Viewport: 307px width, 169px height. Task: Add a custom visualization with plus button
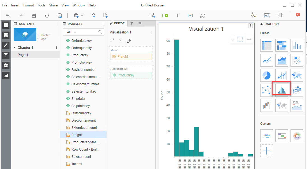pyautogui.click(x=266, y=151)
